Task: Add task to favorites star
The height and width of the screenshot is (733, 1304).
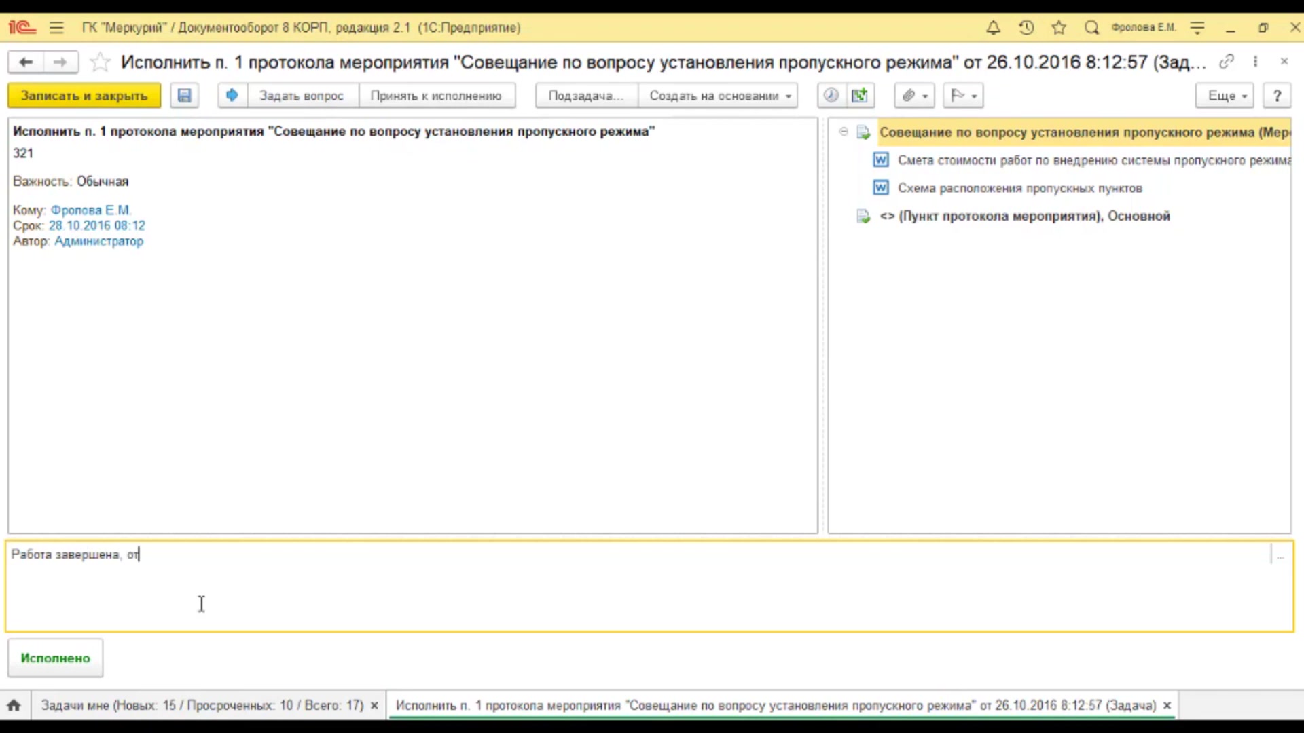Action: tap(100, 62)
